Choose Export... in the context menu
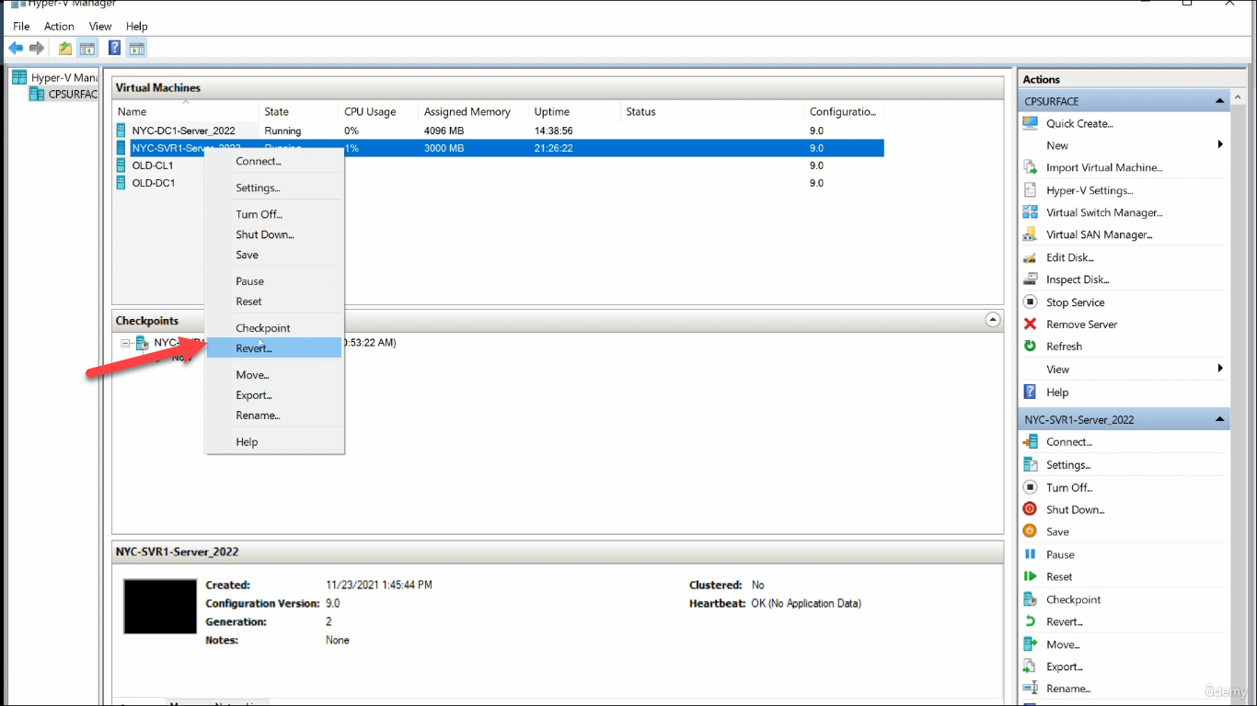1257x706 pixels. pyautogui.click(x=274, y=395)
